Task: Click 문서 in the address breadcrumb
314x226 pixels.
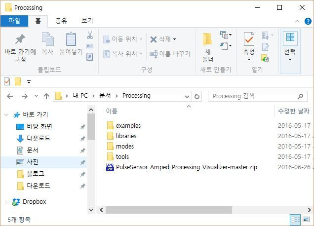Action: 105,96
